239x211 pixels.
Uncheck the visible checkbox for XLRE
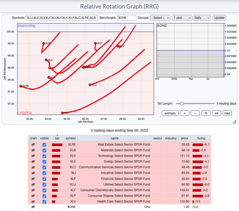coord(44,145)
